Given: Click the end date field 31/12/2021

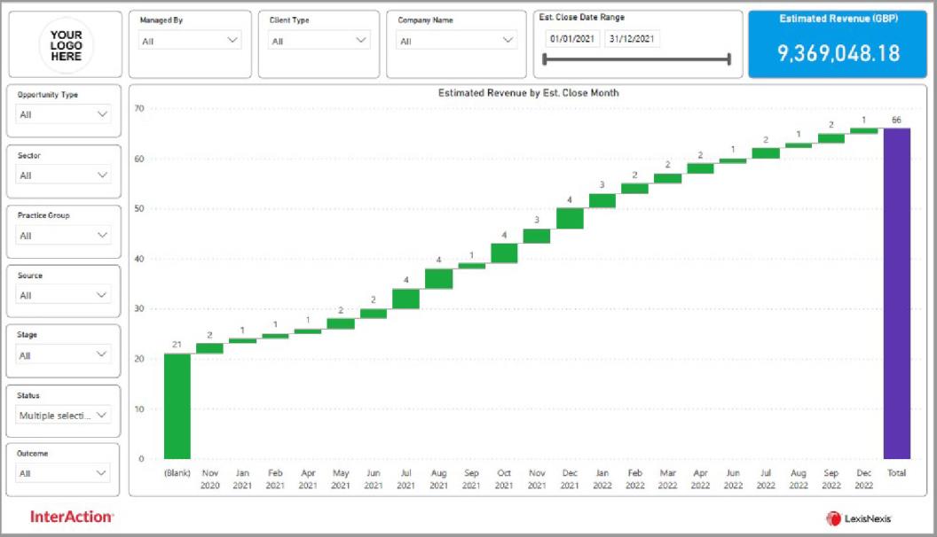Looking at the screenshot, I should [632, 39].
